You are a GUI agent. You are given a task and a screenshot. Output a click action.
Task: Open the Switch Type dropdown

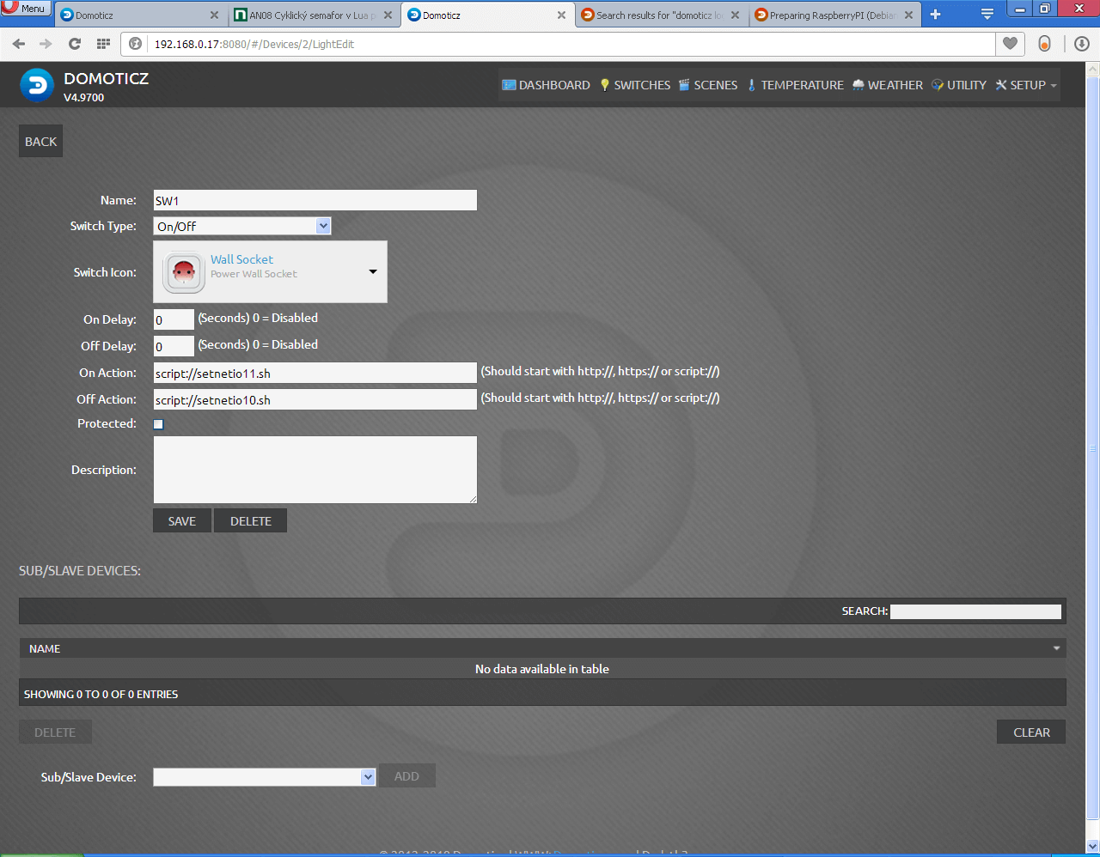pyautogui.click(x=242, y=226)
